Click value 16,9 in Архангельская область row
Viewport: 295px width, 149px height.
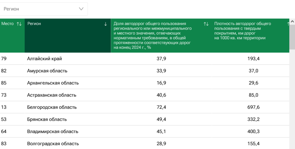pyautogui.click(x=161, y=83)
